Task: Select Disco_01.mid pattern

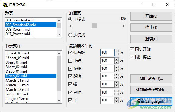Action: click(31, 71)
